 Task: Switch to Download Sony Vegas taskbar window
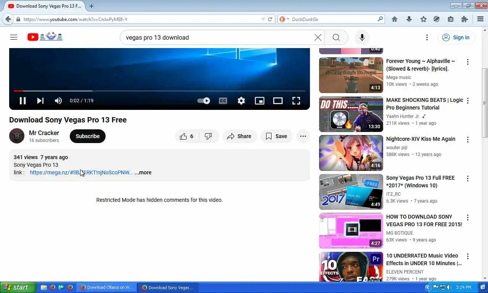[x=167, y=288]
